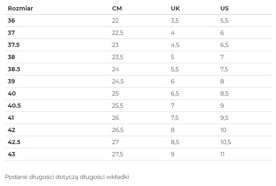Select the size 36 row label
This screenshot has width=276, height=186.
coord(11,21)
